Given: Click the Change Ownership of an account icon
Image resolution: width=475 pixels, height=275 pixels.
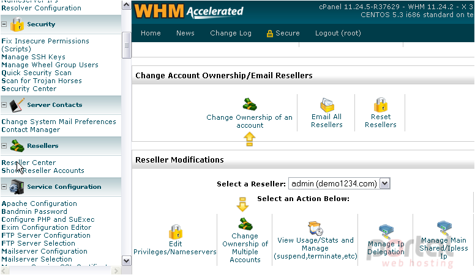Looking at the screenshot, I should coord(250,105).
